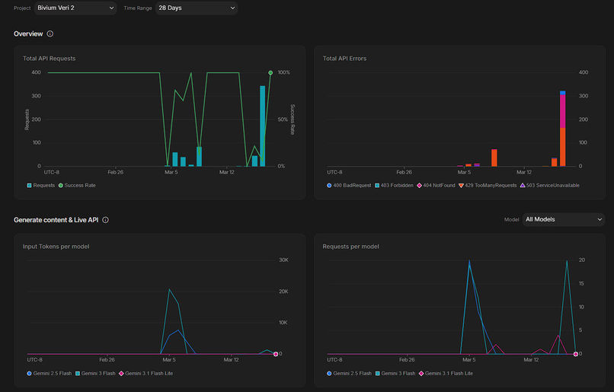Click the Requests per model title
The width and height of the screenshot is (614, 392).
(x=351, y=247)
